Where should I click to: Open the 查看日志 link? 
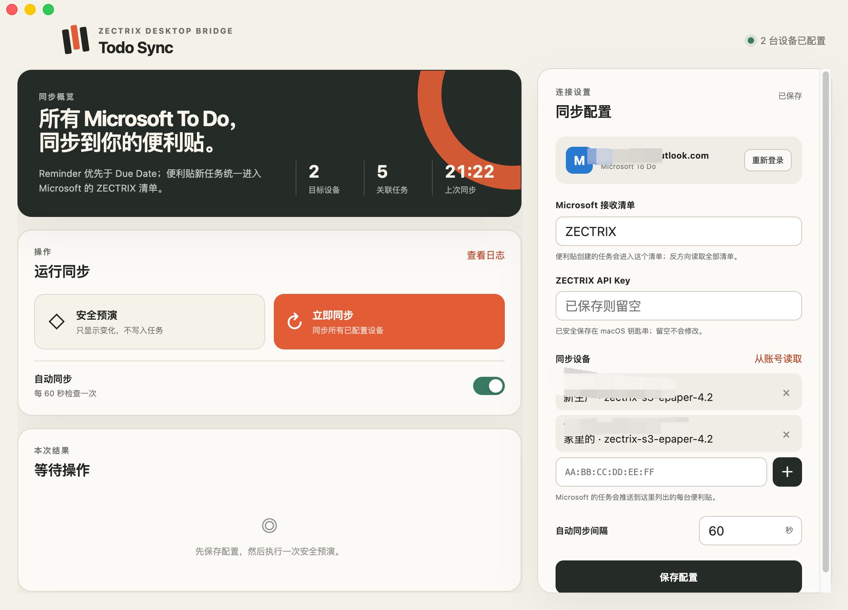486,255
